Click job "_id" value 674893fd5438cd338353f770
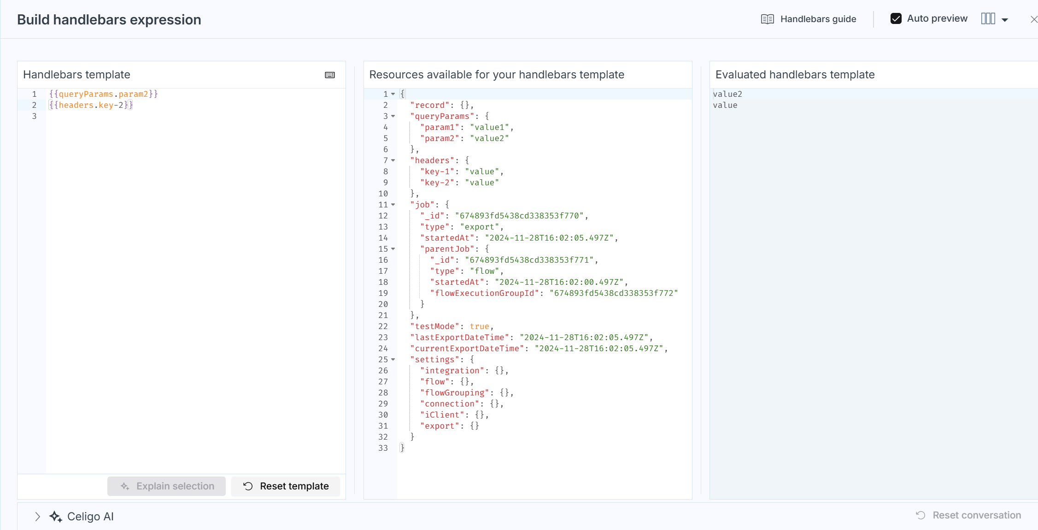This screenshot has height=530, width=1038. pyautogui.click(x=519, y=216)
